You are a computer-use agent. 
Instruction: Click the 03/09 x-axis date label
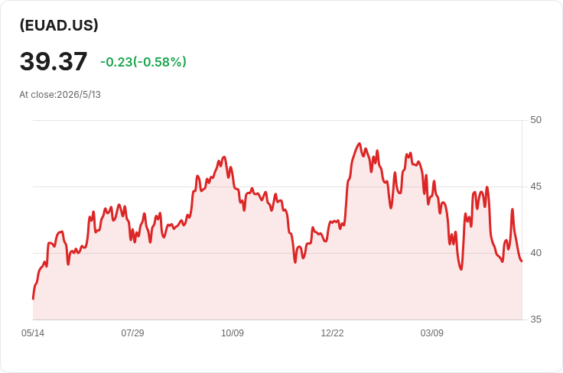coord(432,332)
